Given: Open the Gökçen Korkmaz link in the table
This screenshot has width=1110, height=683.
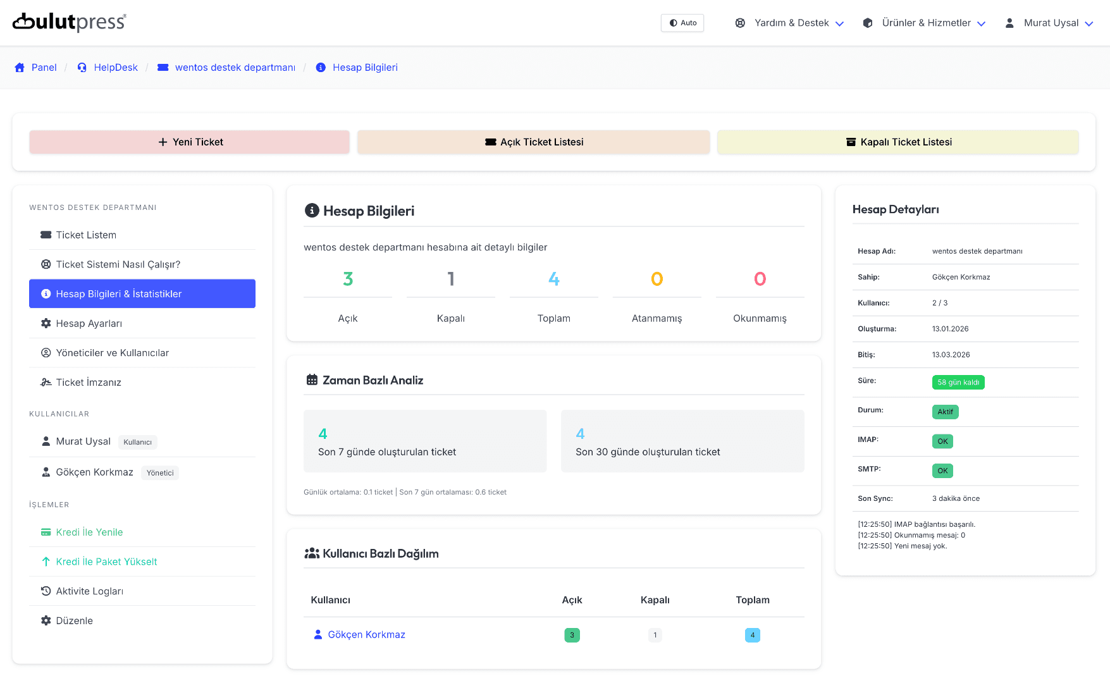Looking at the screenshot, I should click(366, 635).
